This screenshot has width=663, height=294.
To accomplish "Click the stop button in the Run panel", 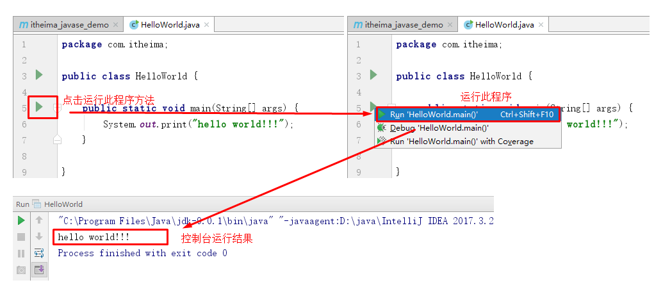I will (x=21, y=237).
